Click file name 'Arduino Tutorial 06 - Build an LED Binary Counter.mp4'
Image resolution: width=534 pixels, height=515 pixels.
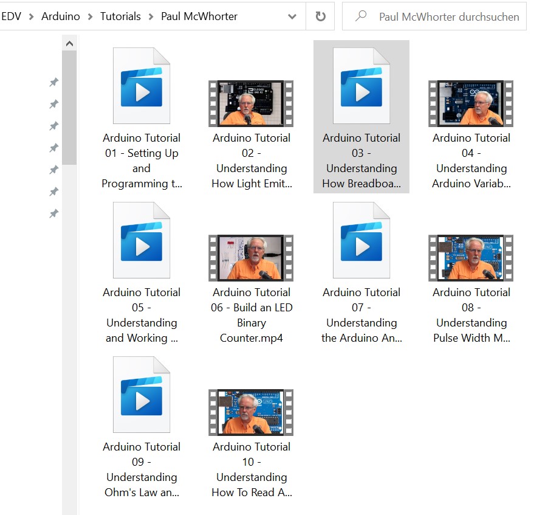[252, 315]
